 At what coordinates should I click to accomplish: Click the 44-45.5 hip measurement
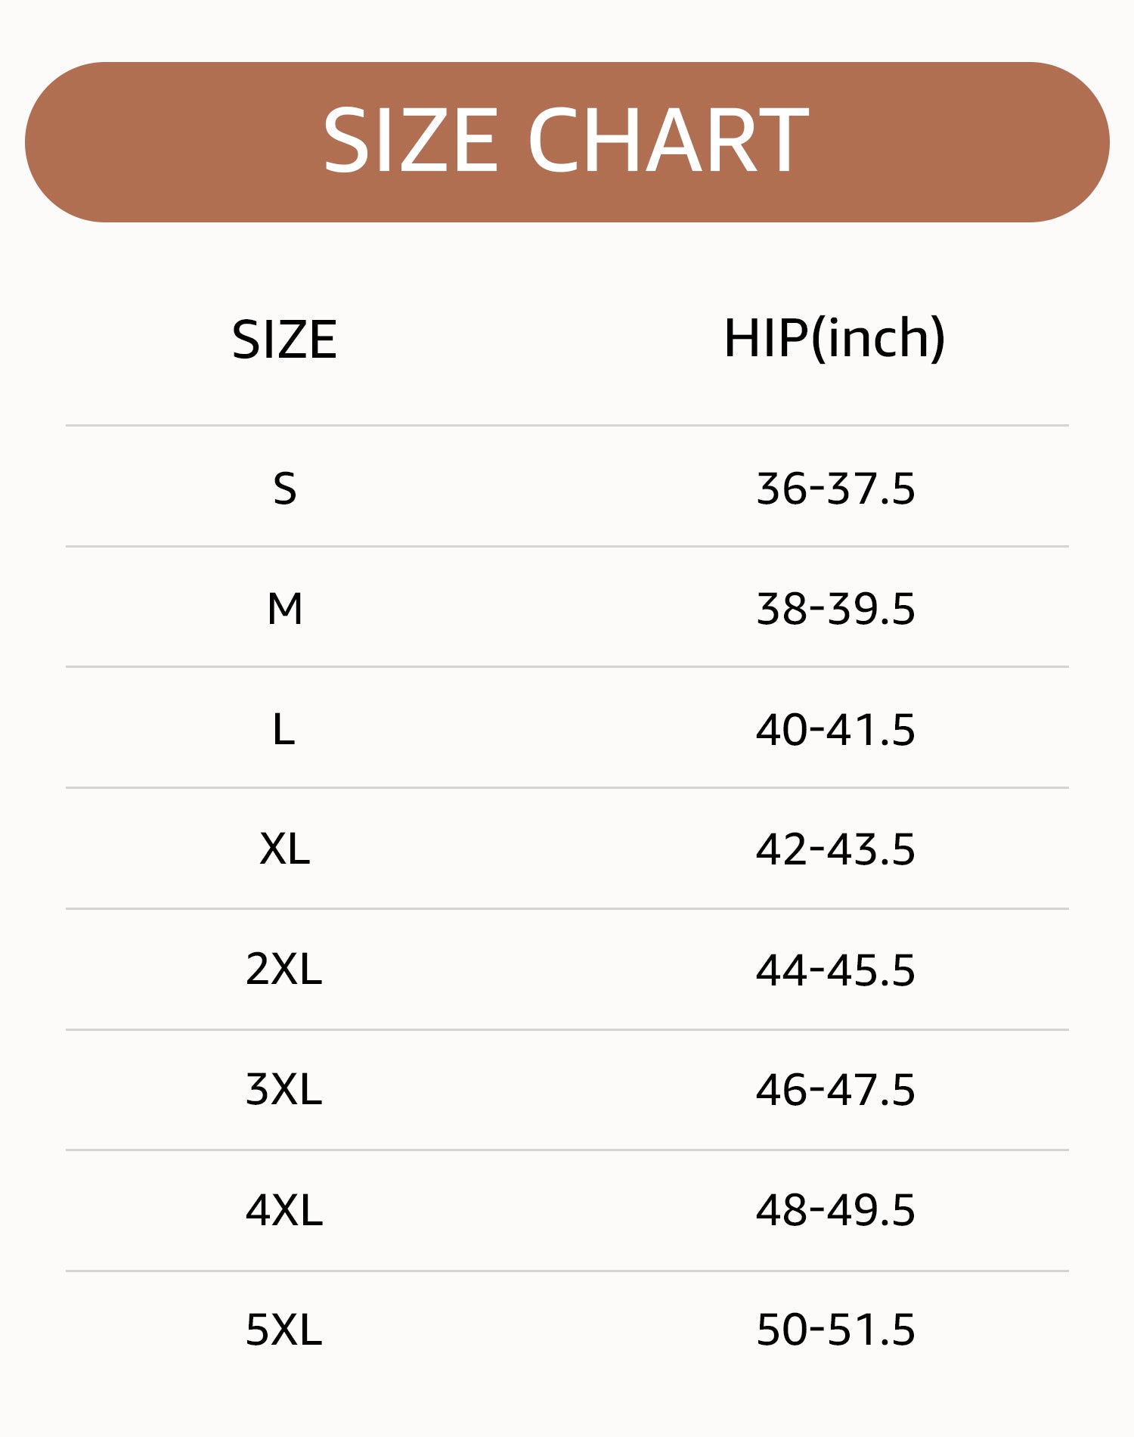click(836, 970)
